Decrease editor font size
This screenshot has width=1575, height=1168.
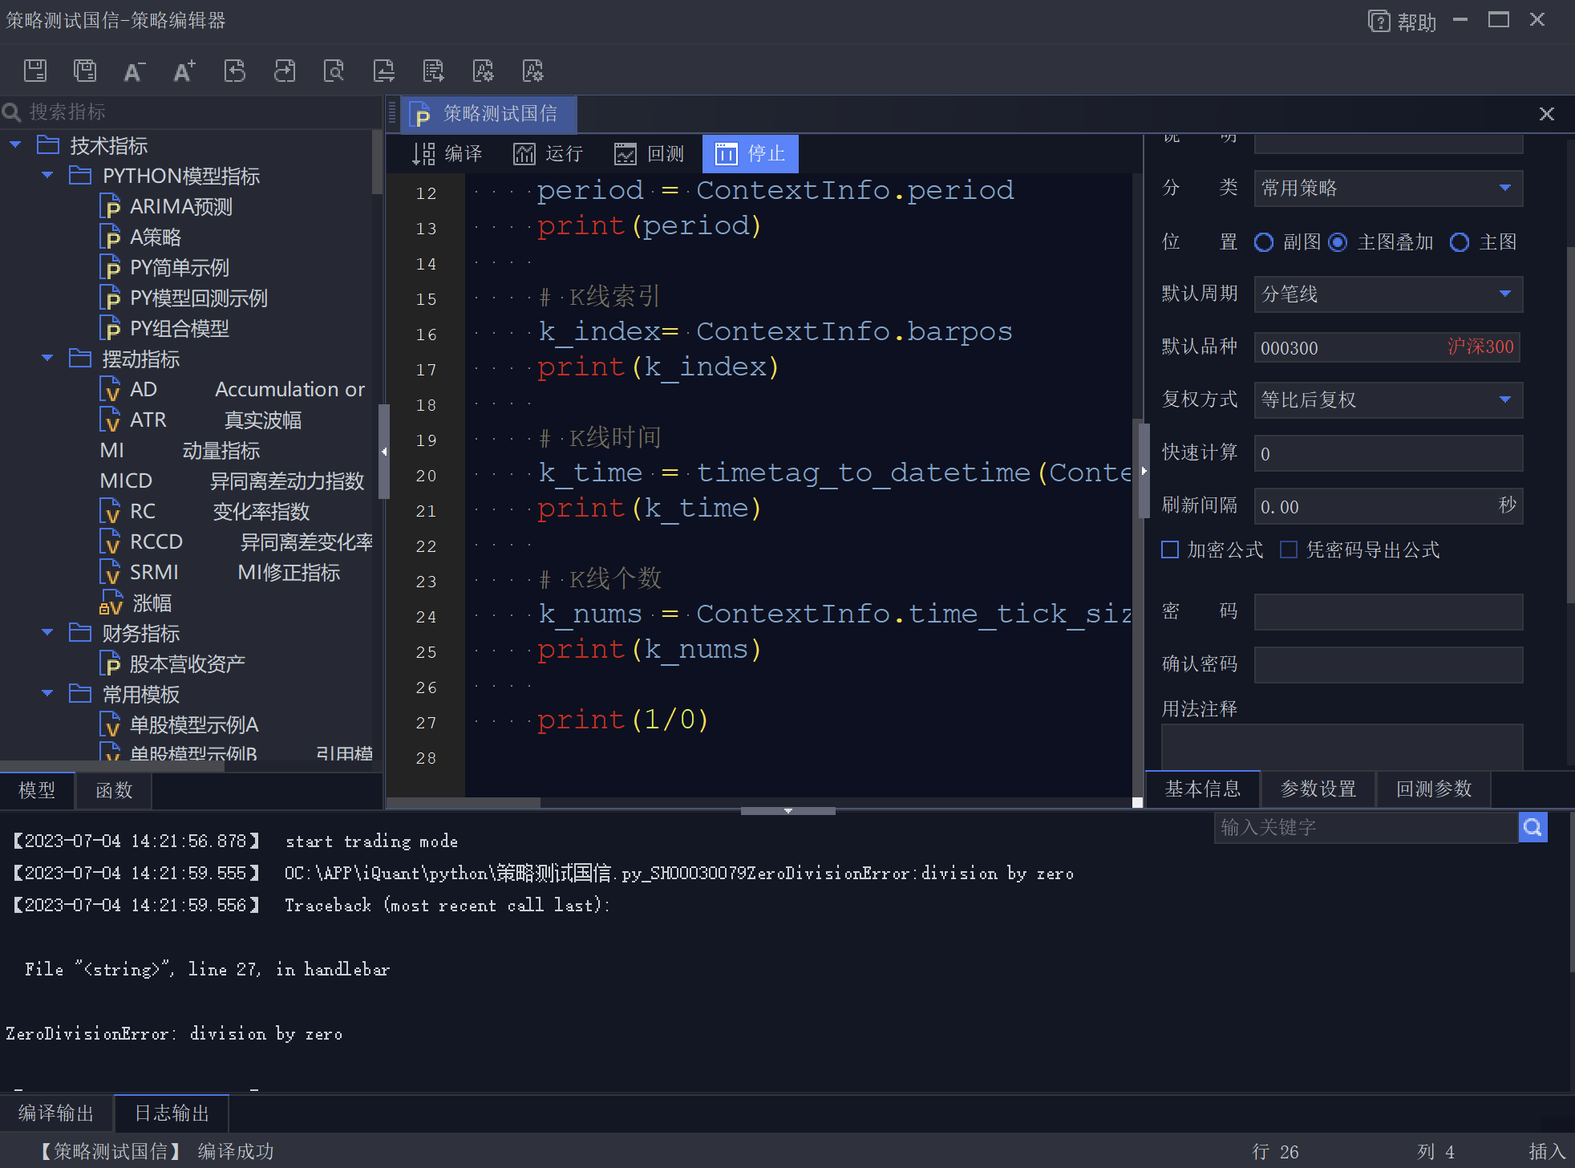click(134, 71)
